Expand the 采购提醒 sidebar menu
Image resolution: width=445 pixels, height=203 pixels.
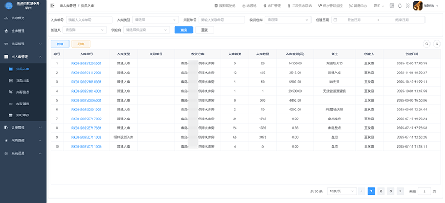(x=23, y=140)
